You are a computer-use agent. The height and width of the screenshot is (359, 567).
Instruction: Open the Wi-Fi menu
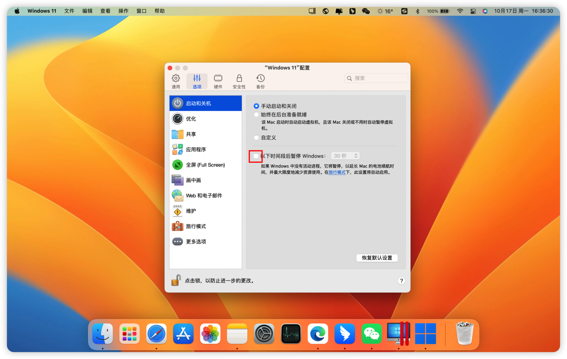point(460,11)
